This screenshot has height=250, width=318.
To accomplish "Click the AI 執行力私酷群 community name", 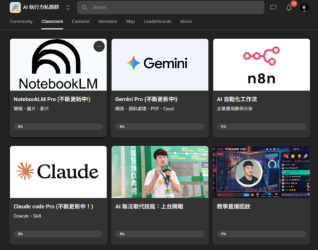I will tap(41, 7).
